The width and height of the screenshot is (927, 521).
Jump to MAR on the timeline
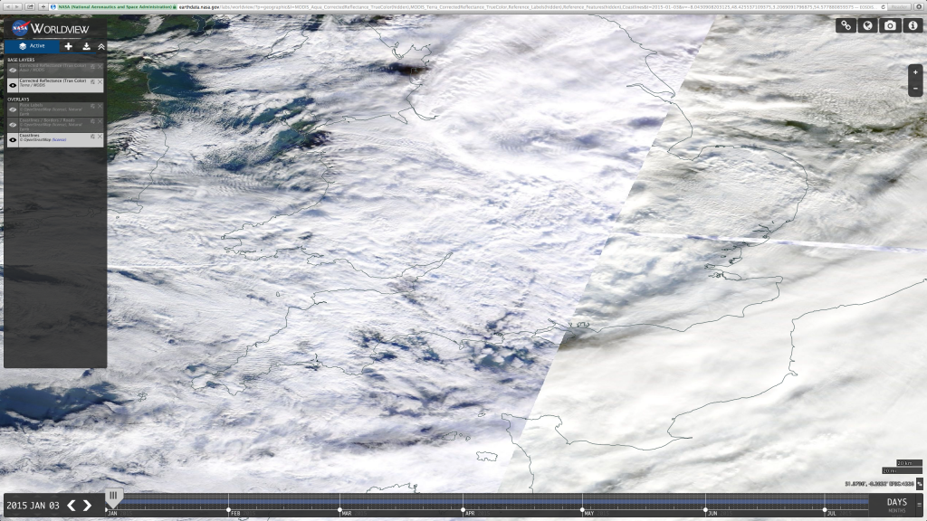[347, 514]
